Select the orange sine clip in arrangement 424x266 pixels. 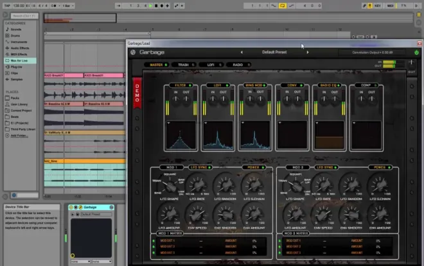click(85, 161)
